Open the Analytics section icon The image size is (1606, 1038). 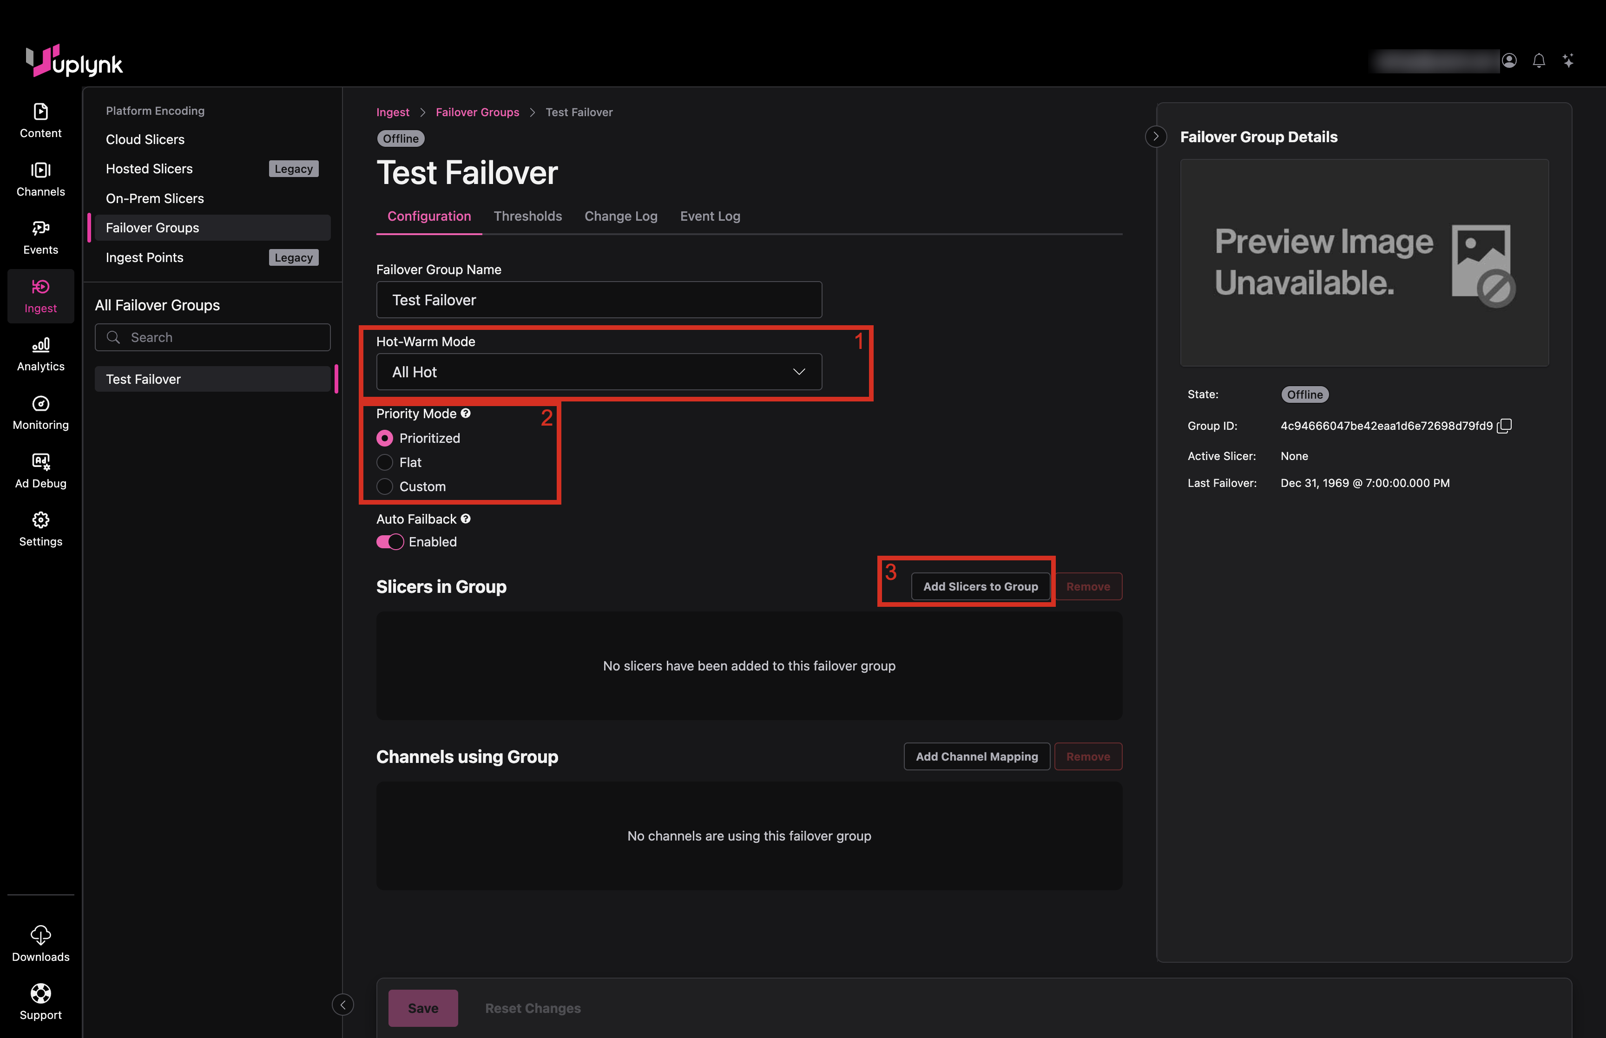click(x=40, y=345)
